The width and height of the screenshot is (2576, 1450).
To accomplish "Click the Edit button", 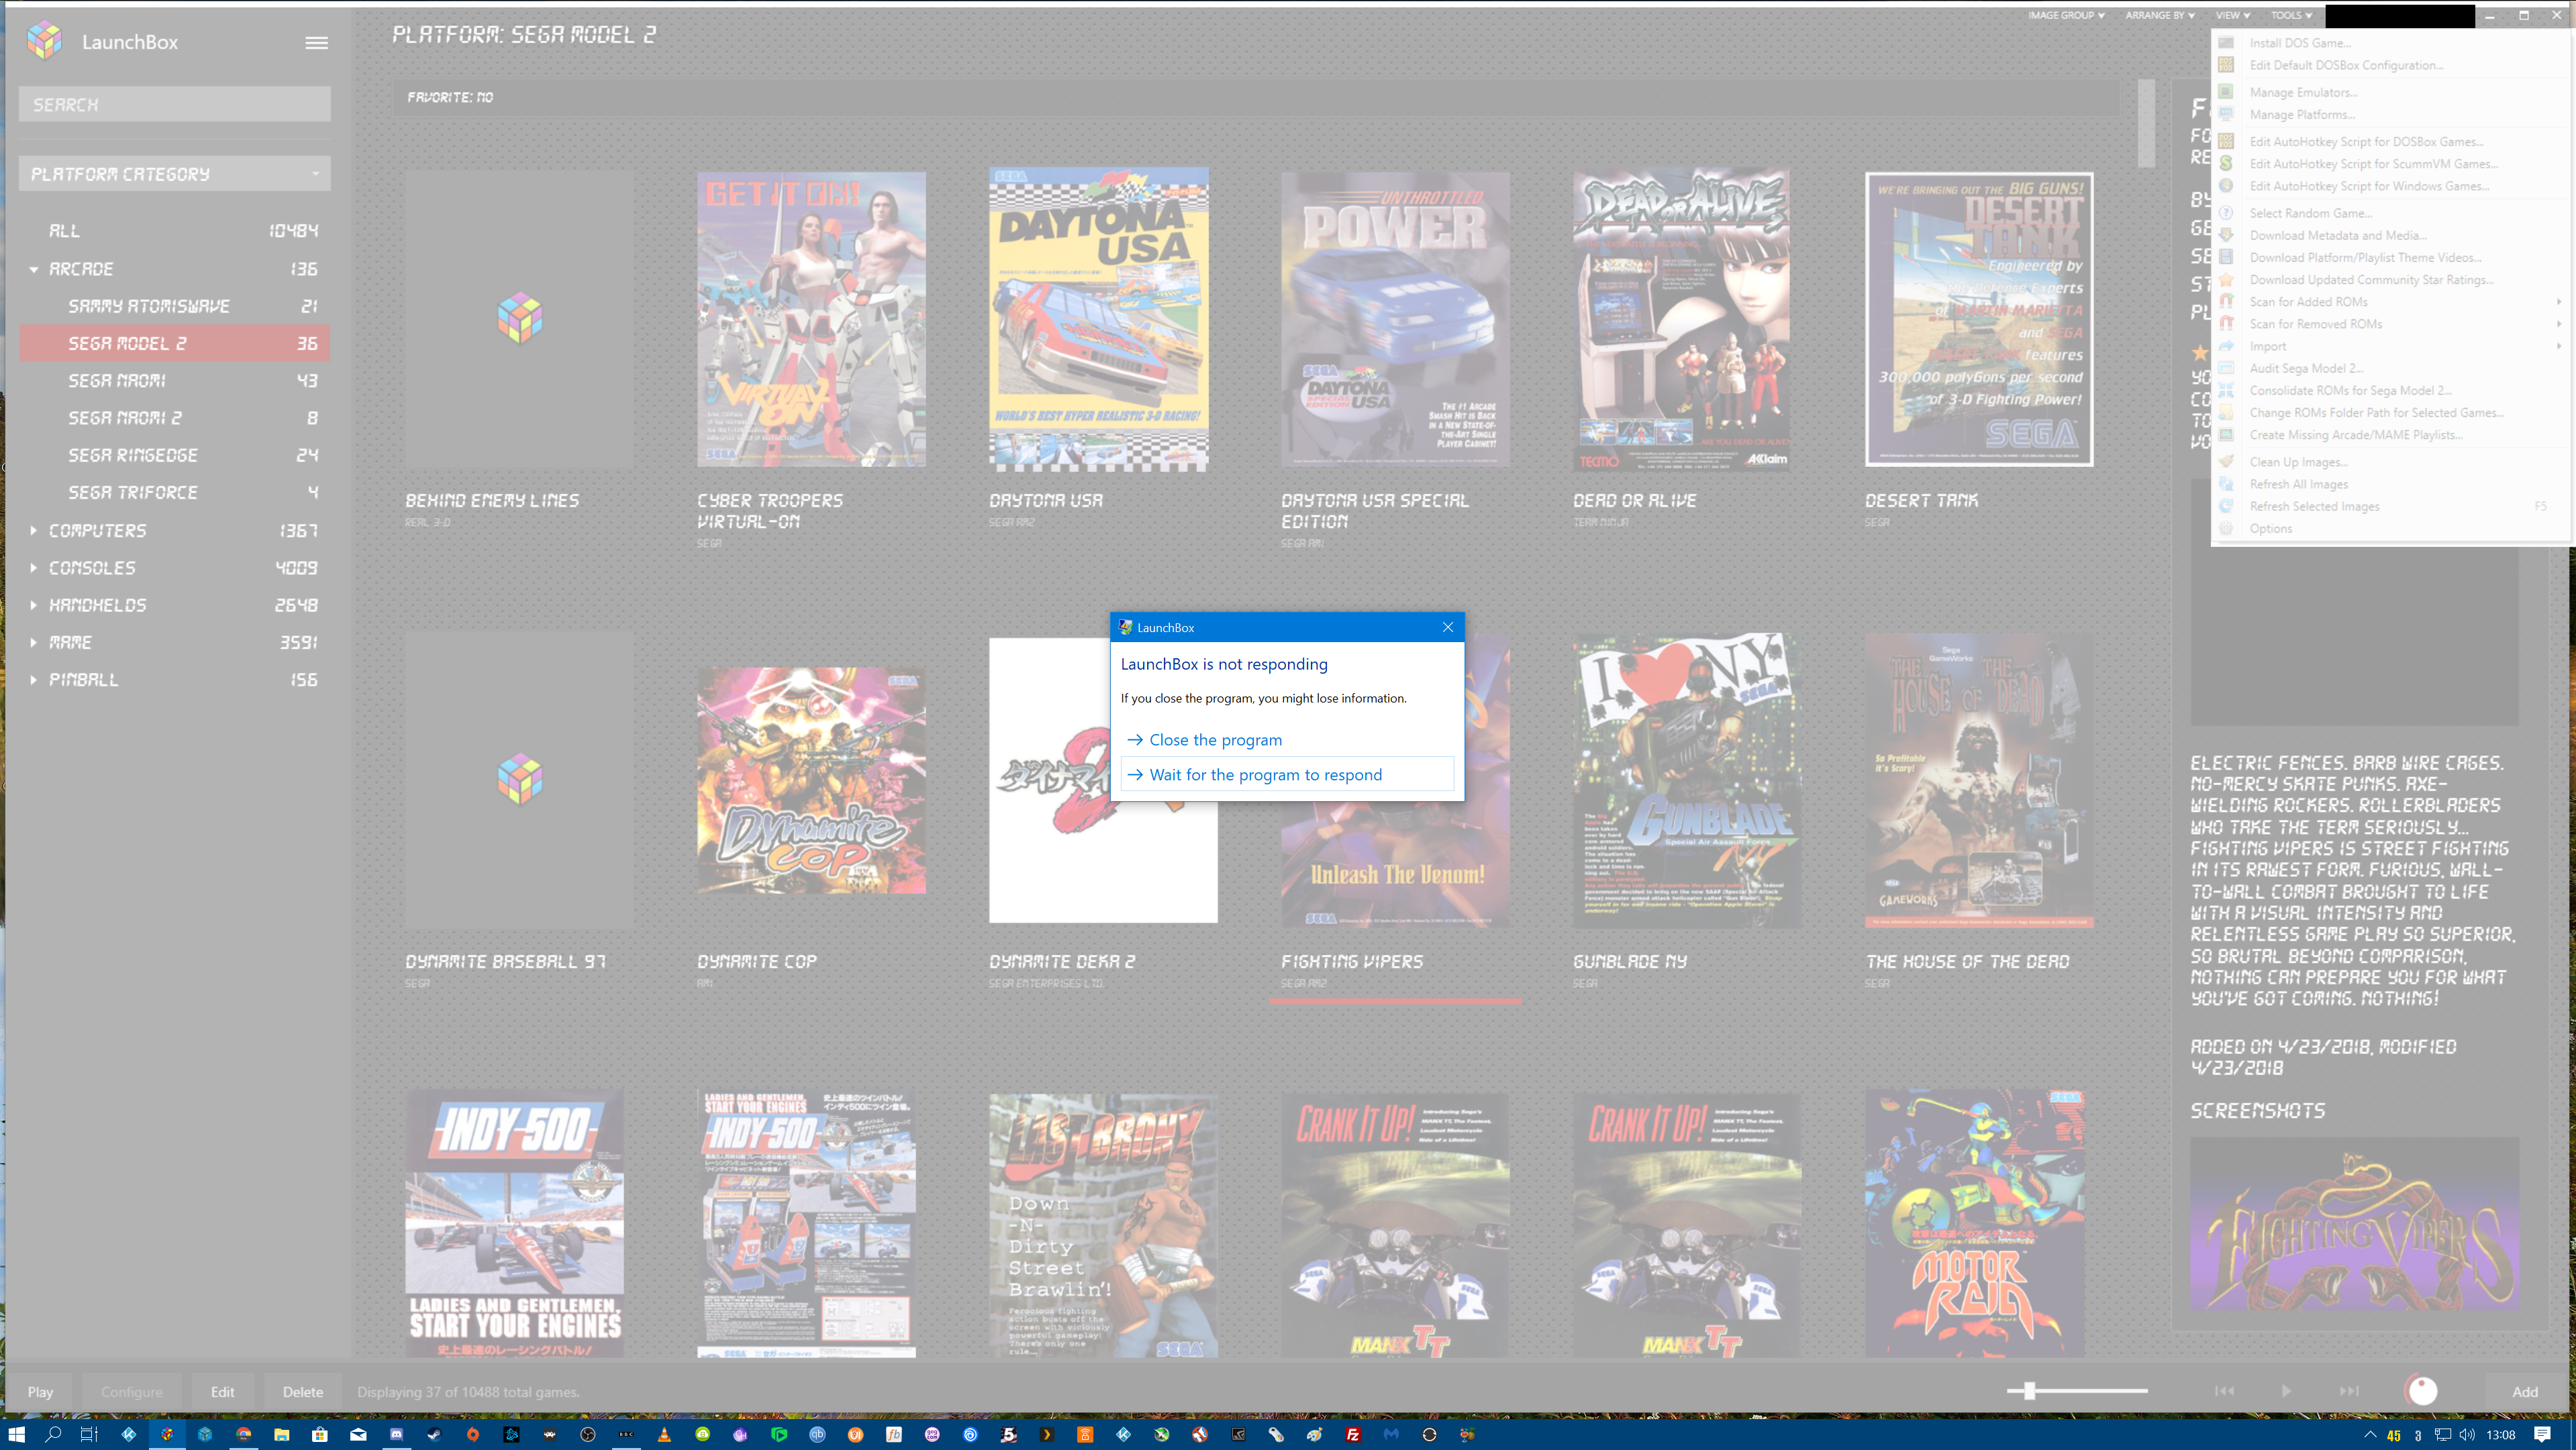I will point(222,1392).
